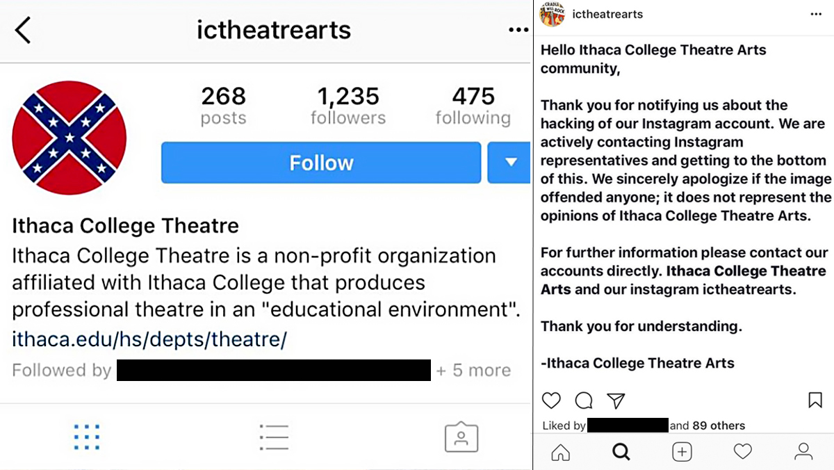This screenshot has height=470, width=834.
Task: Open your own profile from bottom bar
Action: [803, 452]
